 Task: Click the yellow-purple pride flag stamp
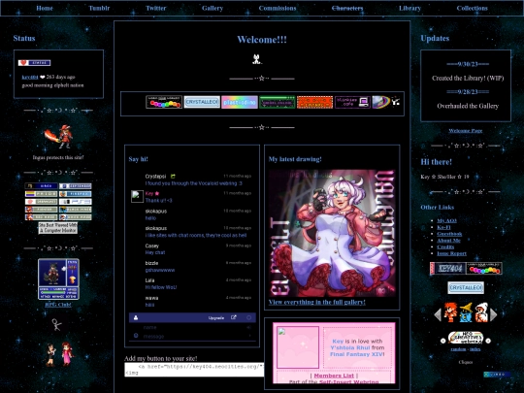pyautogui.click(x=41, y=194)
